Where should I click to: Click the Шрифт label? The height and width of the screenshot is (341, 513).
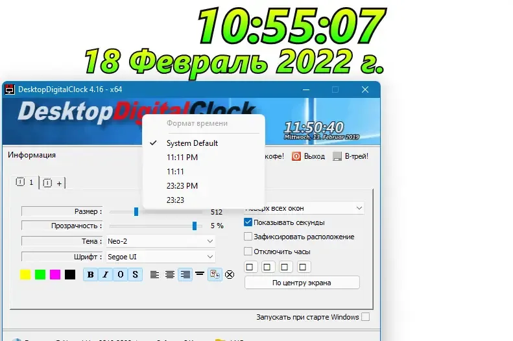point(88,257)
